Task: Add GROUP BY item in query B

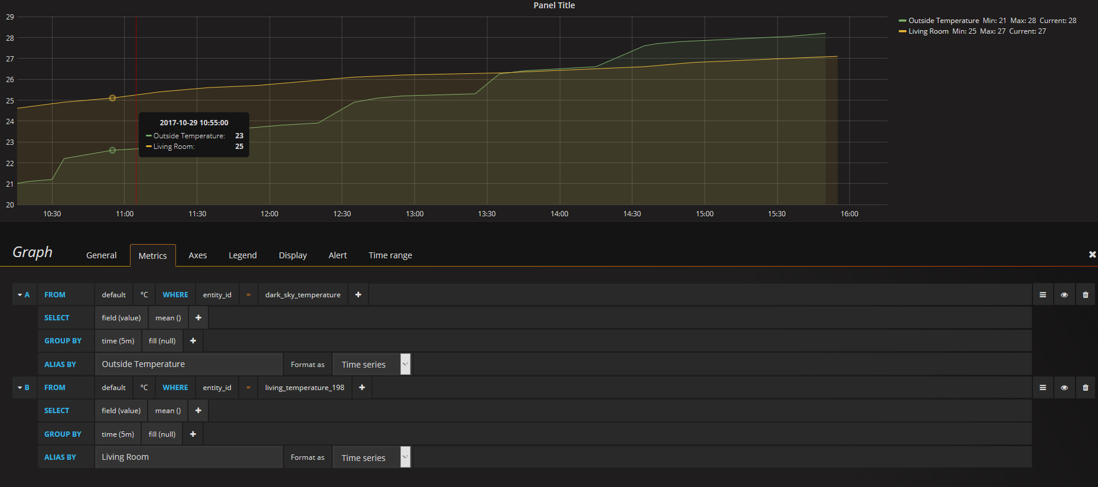Action: tap(193, 434)
